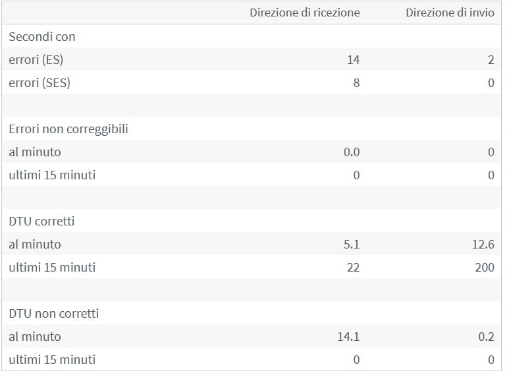Image resolution: width=511 pixels, height=387 pixels.
Task: Select the uncorrectable errors per-minute value 0.0
Action: [352, 152]
